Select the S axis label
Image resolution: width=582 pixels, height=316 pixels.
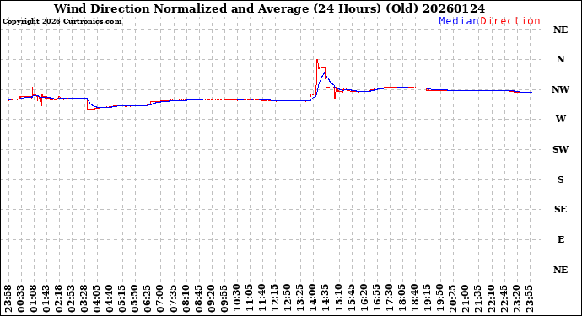coord(560,179)
